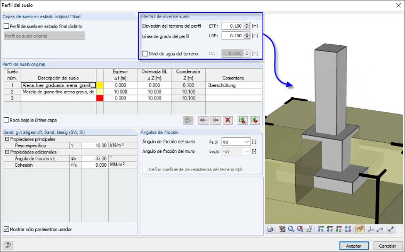The image size is (405, 252).
Task: Open soil library via ellipsis in row 1
Action: pyautogui.click(x=93, y=85)
